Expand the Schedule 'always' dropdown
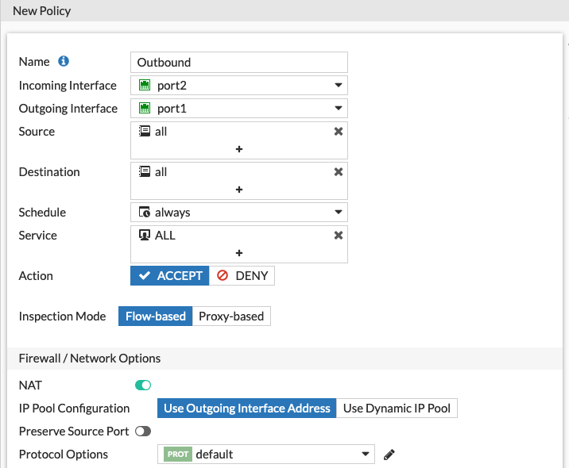Viewport: 569px width, 468px height. click(x=239, y=213)
